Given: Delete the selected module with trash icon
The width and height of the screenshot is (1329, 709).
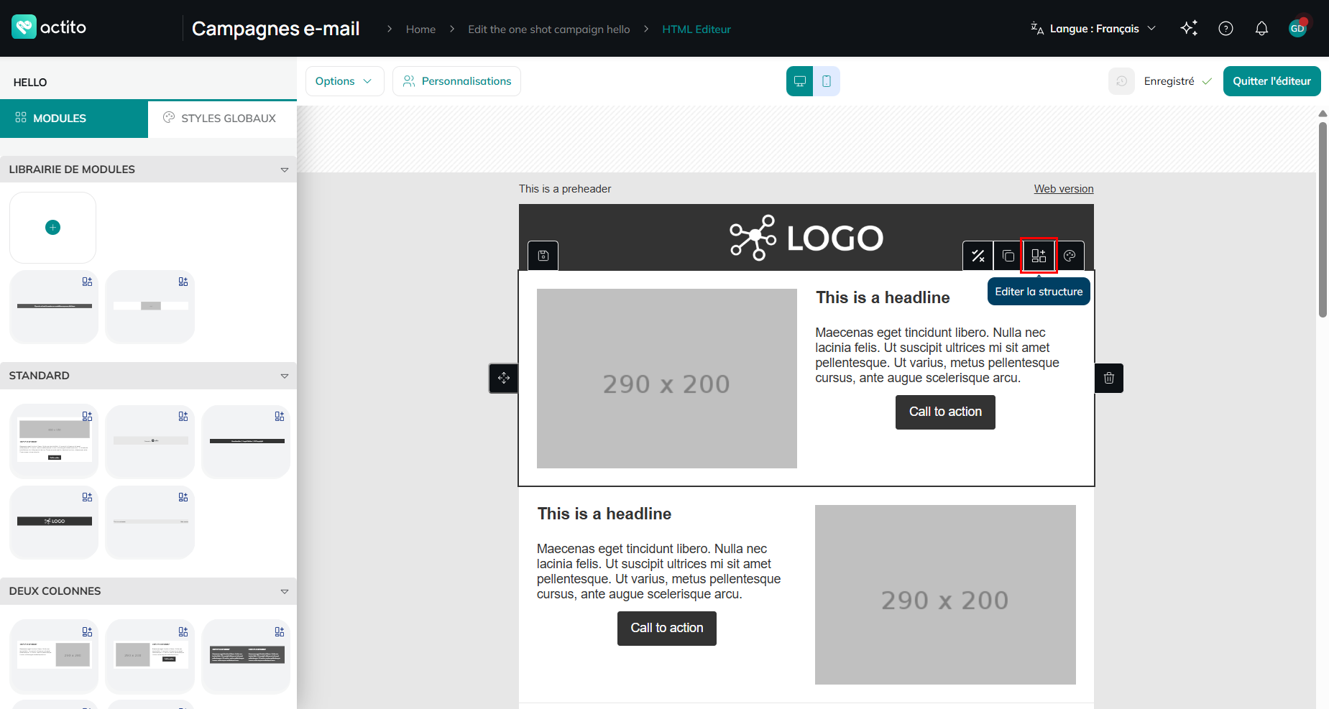Looking at the screenshot, I should (1109, 378).
